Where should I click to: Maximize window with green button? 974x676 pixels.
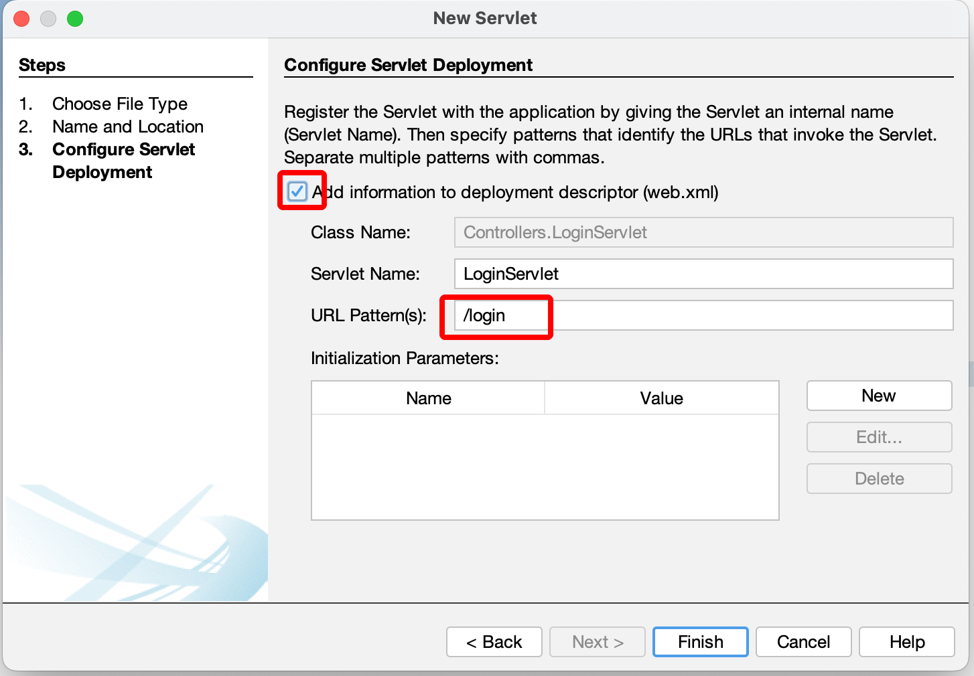click(x=75, y=19)
